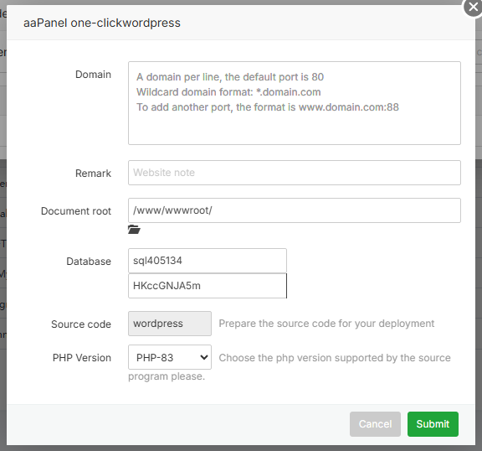482x451 pixels.
Task: Open the PHP Version dropdown
Action: [x=170, y=357]
